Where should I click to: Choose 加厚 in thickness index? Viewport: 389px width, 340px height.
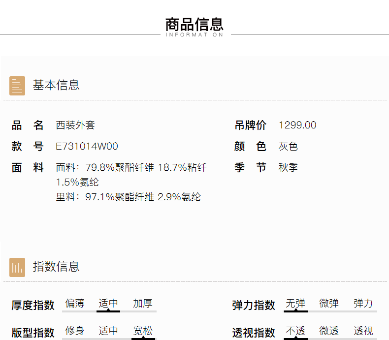[x=142, y=304]
